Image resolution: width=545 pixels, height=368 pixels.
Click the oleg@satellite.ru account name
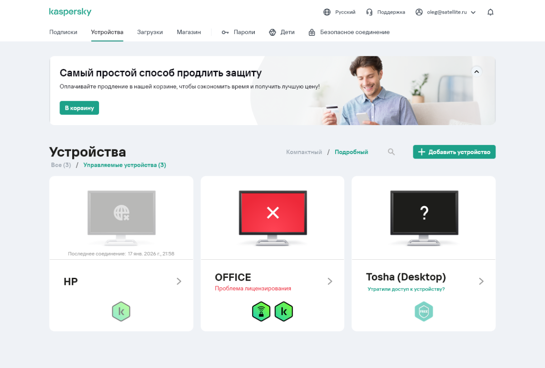coord(447,12)
